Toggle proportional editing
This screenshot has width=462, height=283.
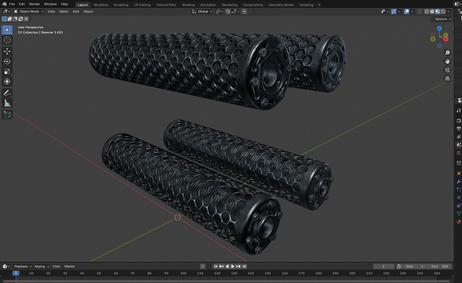tap(244, 11)
